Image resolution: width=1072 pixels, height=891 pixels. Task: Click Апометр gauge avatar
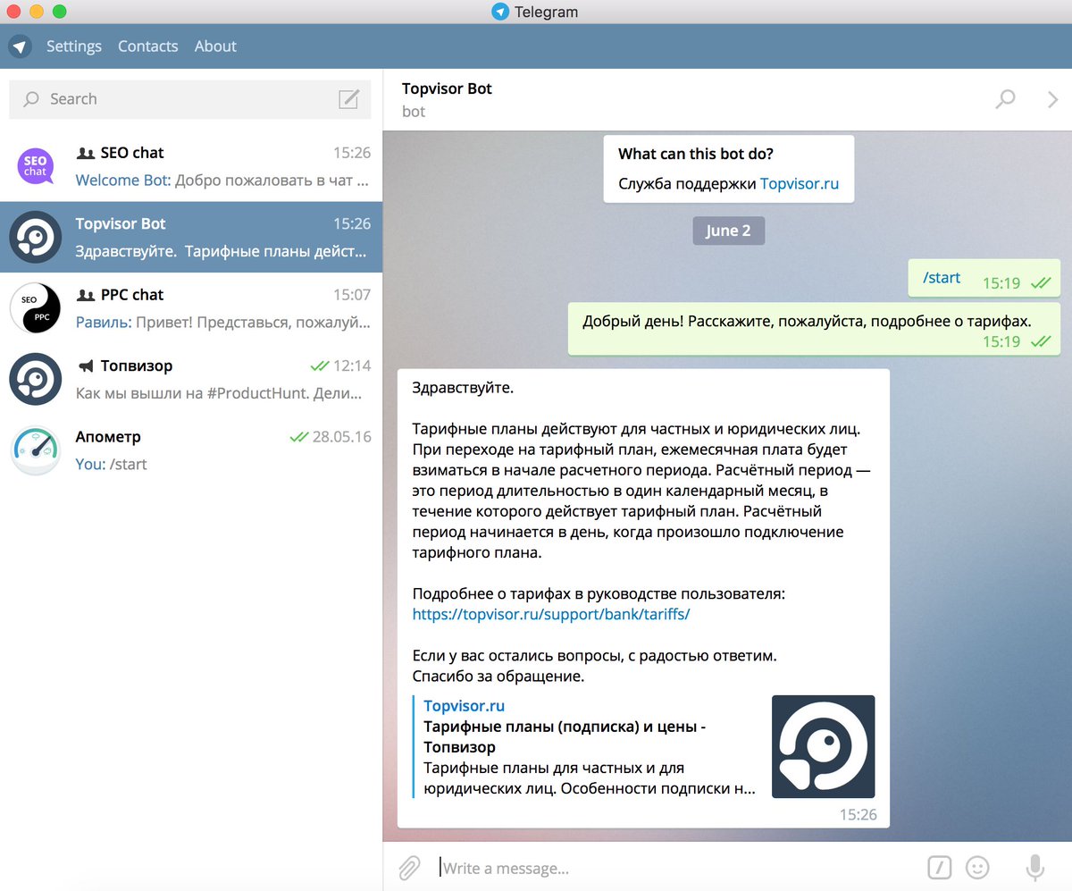(36, 450)
